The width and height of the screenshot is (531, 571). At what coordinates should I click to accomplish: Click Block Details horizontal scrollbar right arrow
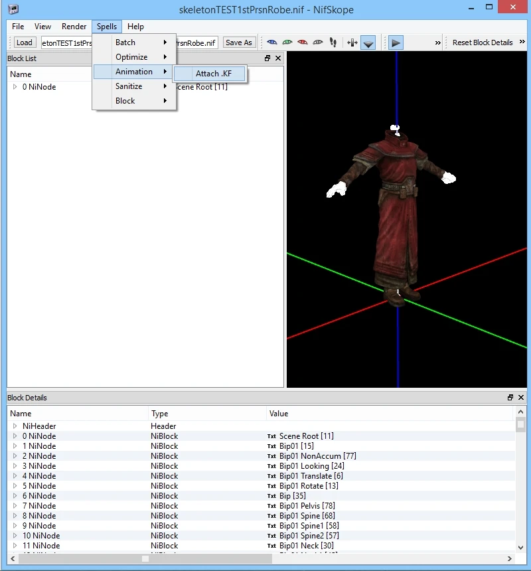point(510,558)
